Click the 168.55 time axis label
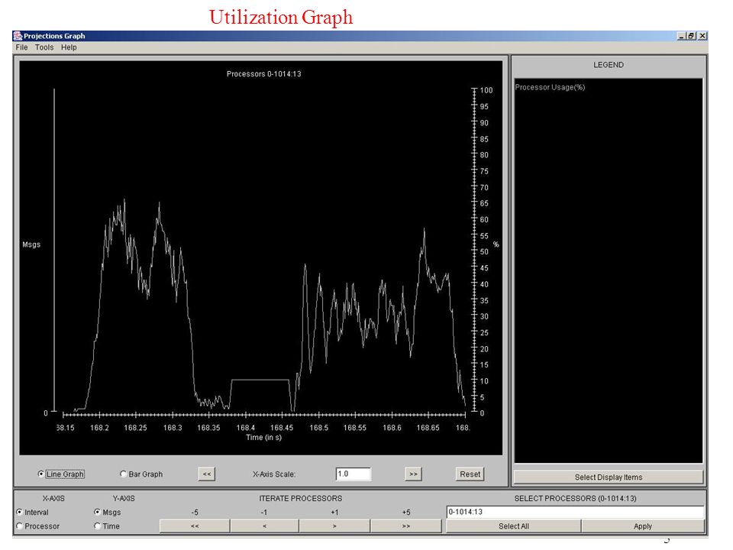The width and height of the screenshot is (733, 550). coord(355,428)
